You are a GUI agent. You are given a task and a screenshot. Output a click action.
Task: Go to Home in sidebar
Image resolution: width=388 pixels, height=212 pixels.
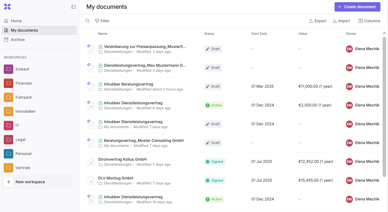click(16, 21)
